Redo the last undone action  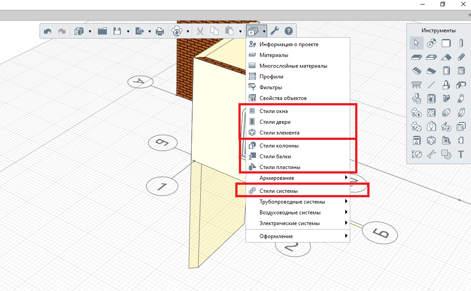pyautogui.click(x=62, y=31)
